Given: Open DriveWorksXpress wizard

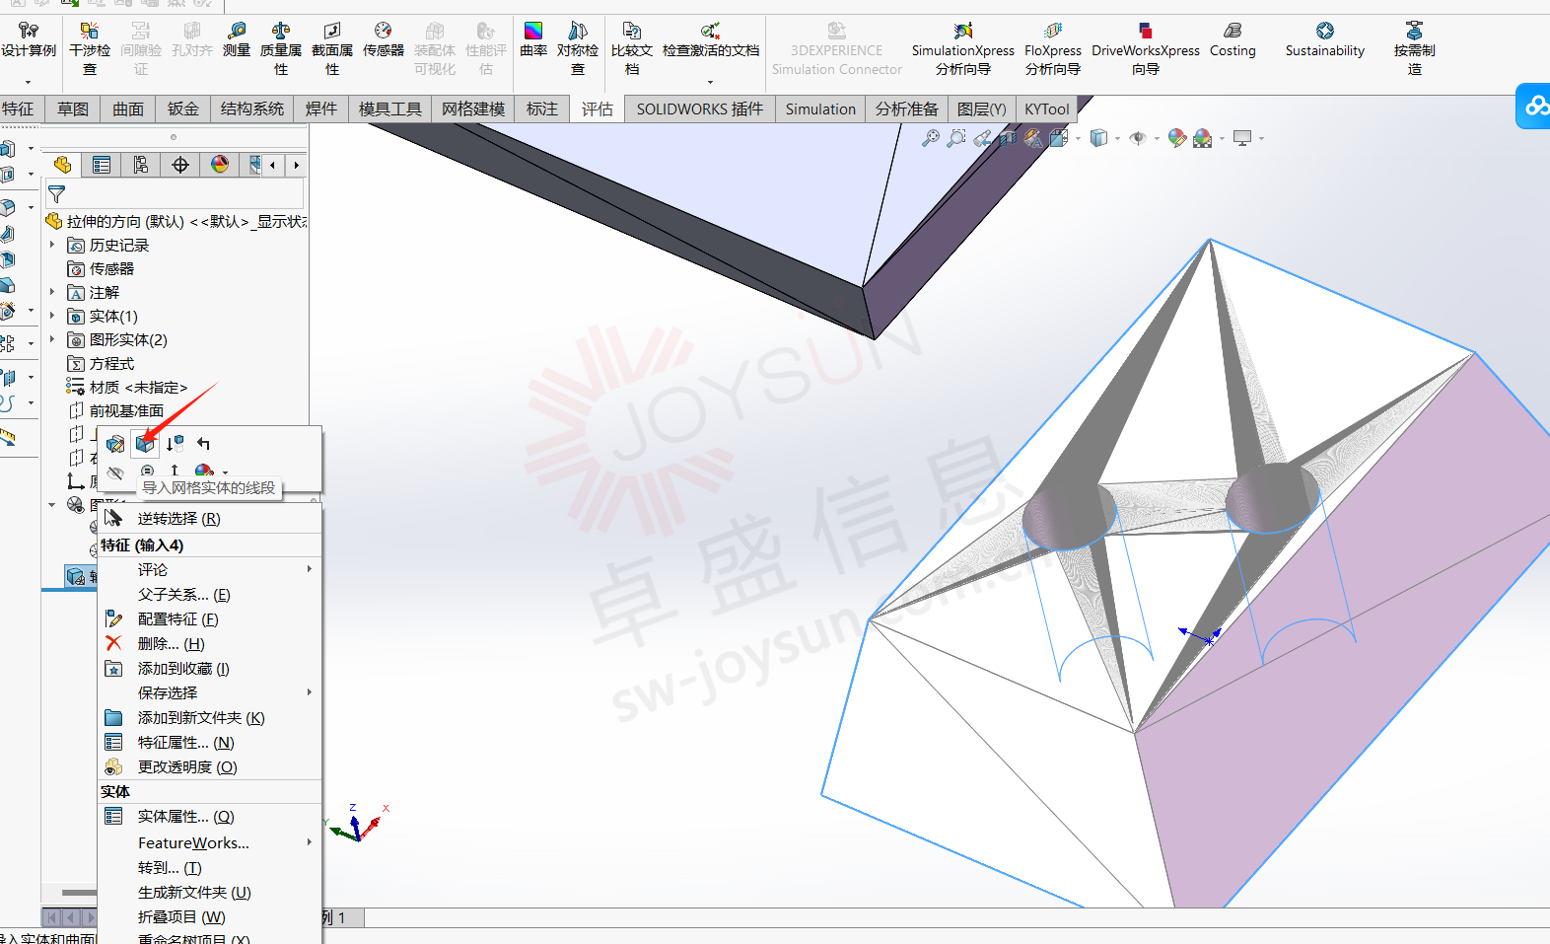Looking at the screenshot, I should pos(1146,49).
